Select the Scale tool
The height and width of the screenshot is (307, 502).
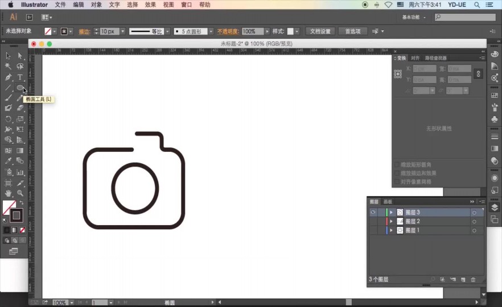(20, 119)
